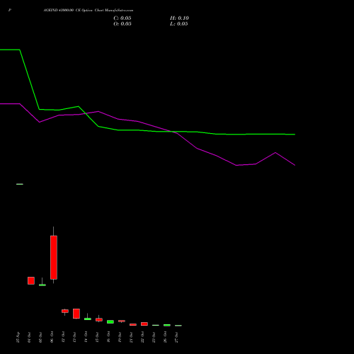The image size is (354, 354).
Task: Click the "01 Oct" date axis label
Action: (x=30, y=337)
